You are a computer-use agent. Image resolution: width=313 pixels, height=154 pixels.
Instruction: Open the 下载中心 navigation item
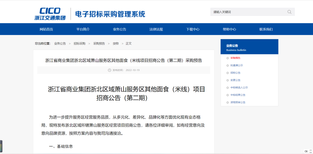(193, 29)
